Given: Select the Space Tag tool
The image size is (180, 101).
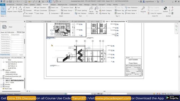Looking at the screenshot, I should pos(119,13).
